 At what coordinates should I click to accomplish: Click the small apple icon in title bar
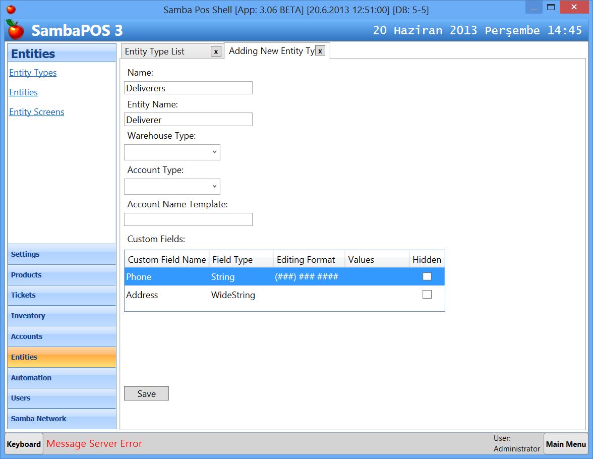point(11,9)
